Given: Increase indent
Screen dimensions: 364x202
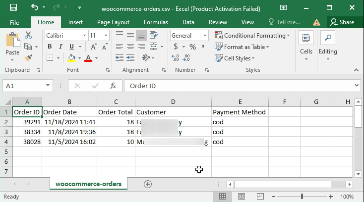Looking at the screenshot, I should (130, 58).
